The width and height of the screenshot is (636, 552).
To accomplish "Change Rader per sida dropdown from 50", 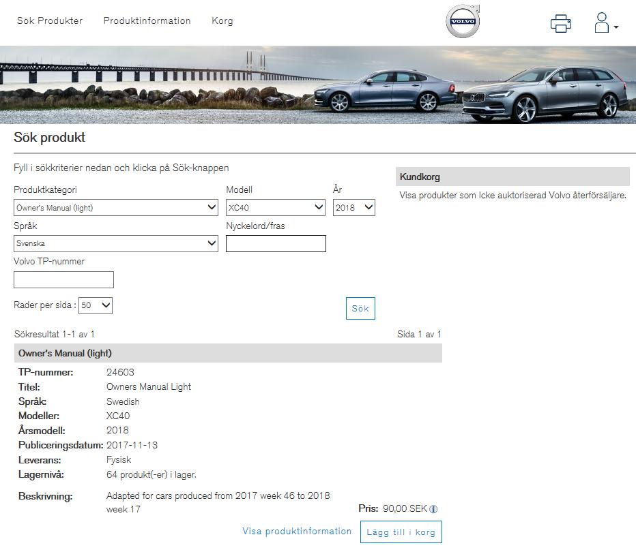I will (x=96, y=305).
